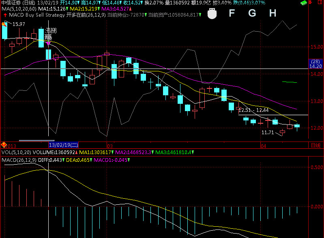Click the large letter F
The width and height of the screenshot is (324, 238).
coord(232,13)
